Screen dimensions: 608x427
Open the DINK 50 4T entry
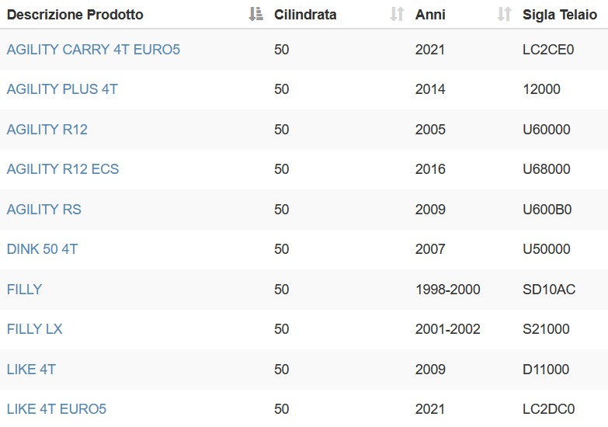pos(42,249)
